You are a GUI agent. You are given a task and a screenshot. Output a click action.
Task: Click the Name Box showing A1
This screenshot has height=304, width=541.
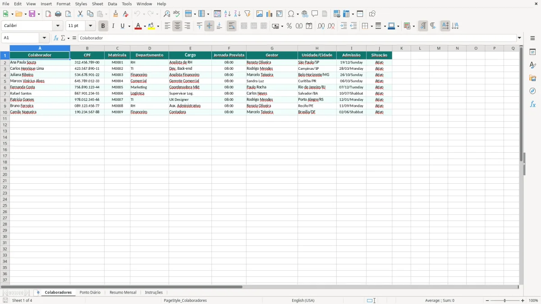coord(21,38)
